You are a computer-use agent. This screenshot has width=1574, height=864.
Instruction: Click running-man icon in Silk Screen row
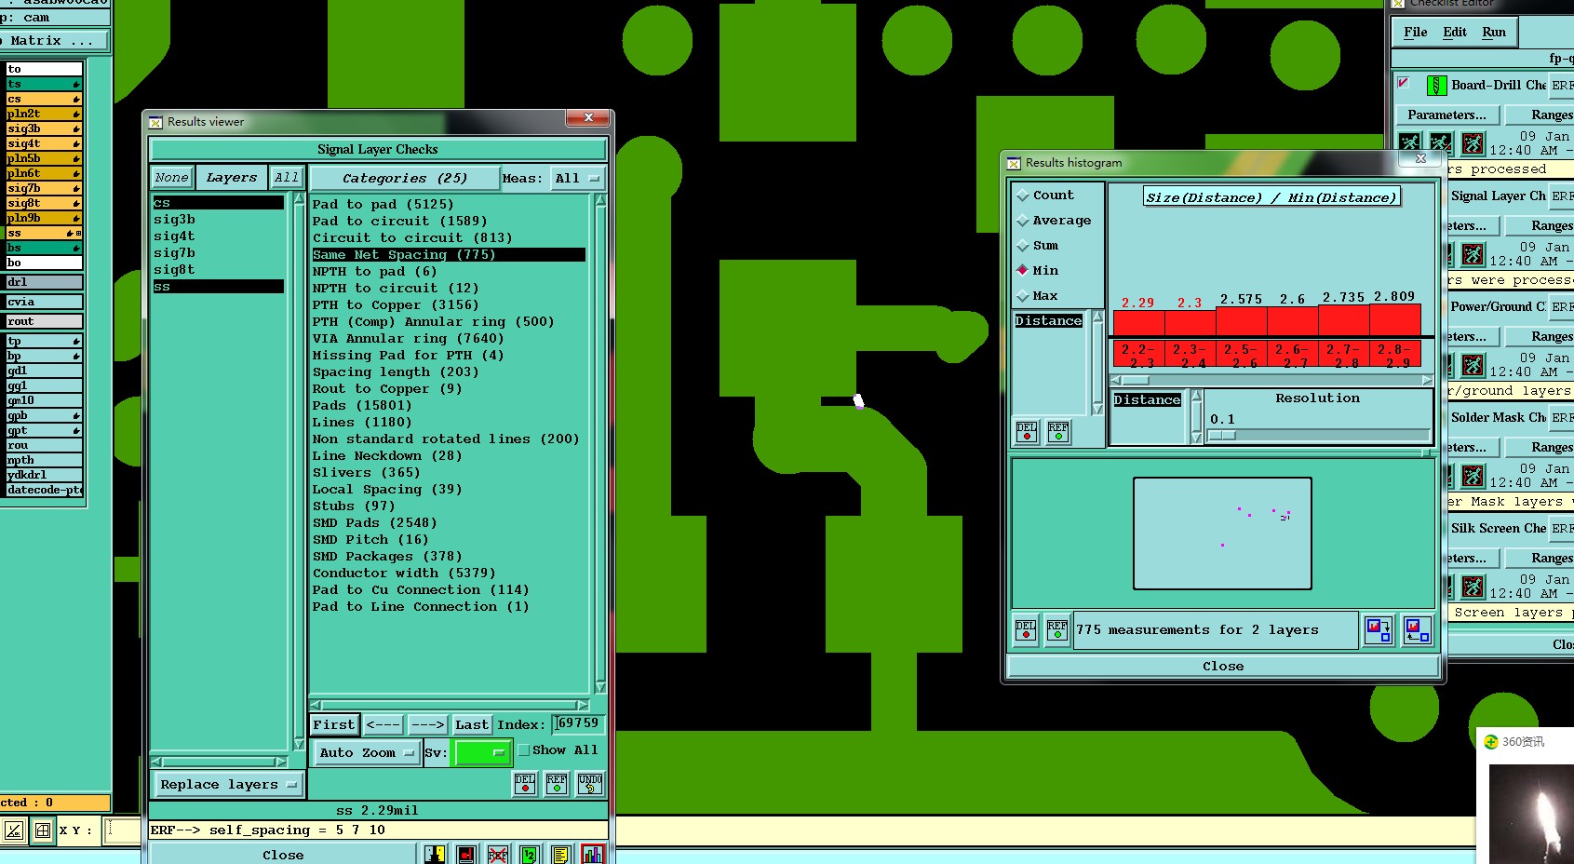click(x=1473, y=587)
